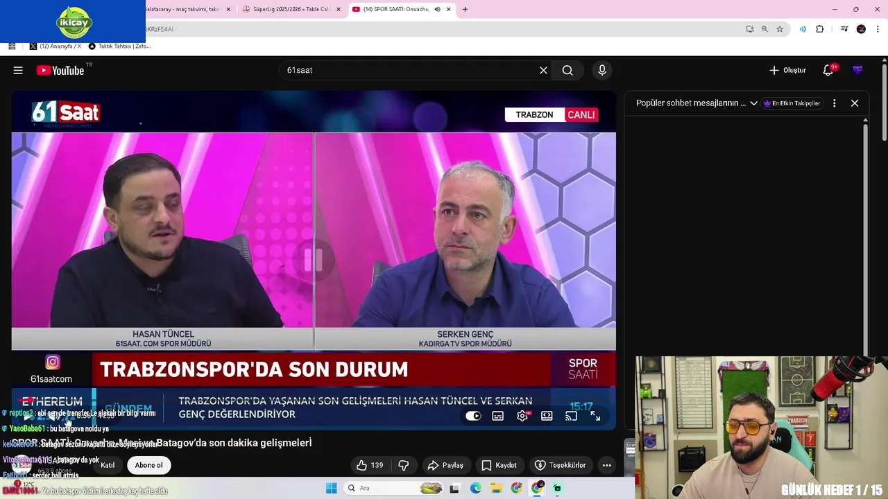
Task: Click the Katıl join button
Action: (x=108, y=465)
